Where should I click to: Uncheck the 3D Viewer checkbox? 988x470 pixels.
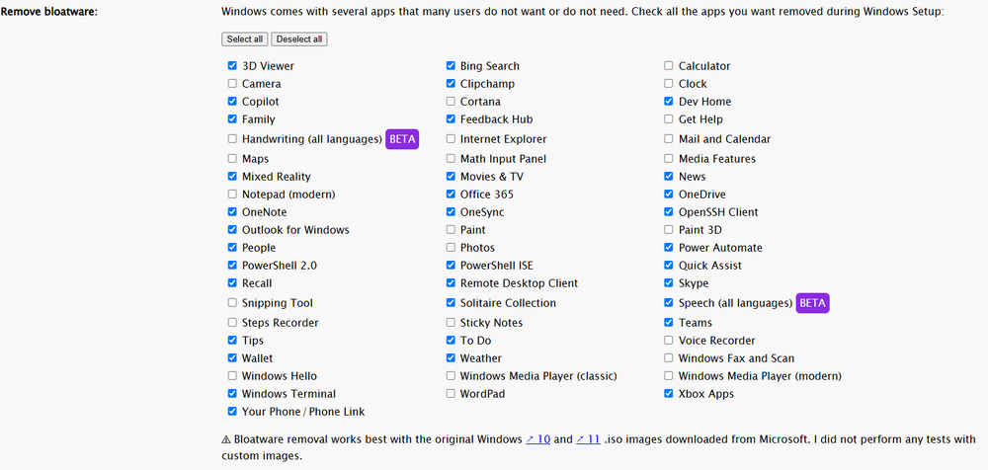pyautogui.click(x=232, y=65)
